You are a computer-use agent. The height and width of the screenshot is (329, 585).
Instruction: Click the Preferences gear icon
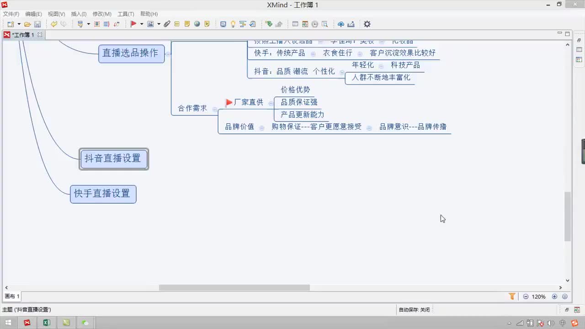367,24
